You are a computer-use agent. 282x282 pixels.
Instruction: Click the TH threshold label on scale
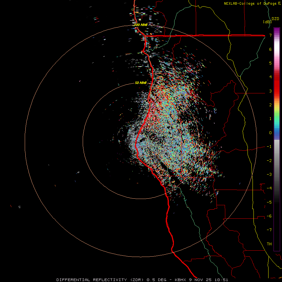269,244
